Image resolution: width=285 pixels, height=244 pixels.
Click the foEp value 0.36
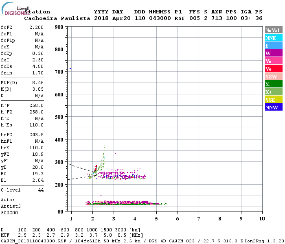pos(38,53)
